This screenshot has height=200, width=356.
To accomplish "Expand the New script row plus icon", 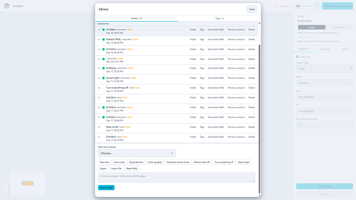I will coord(99,127).
